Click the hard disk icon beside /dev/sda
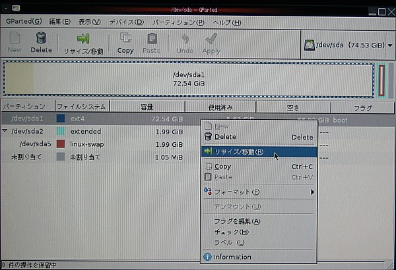 (309, 45)
